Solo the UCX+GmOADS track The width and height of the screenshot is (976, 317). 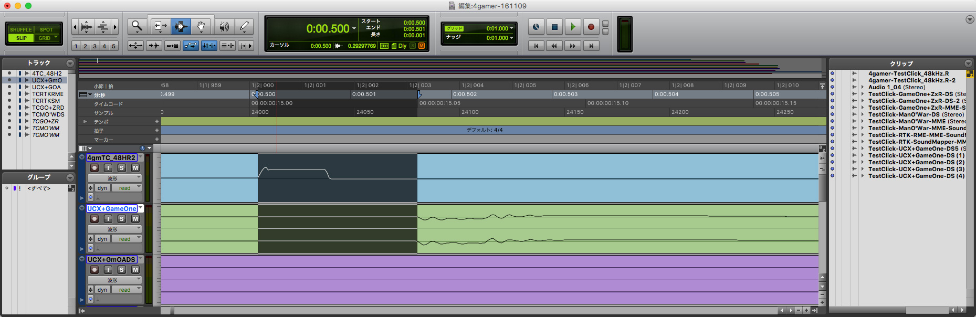[x=122, y=270]
